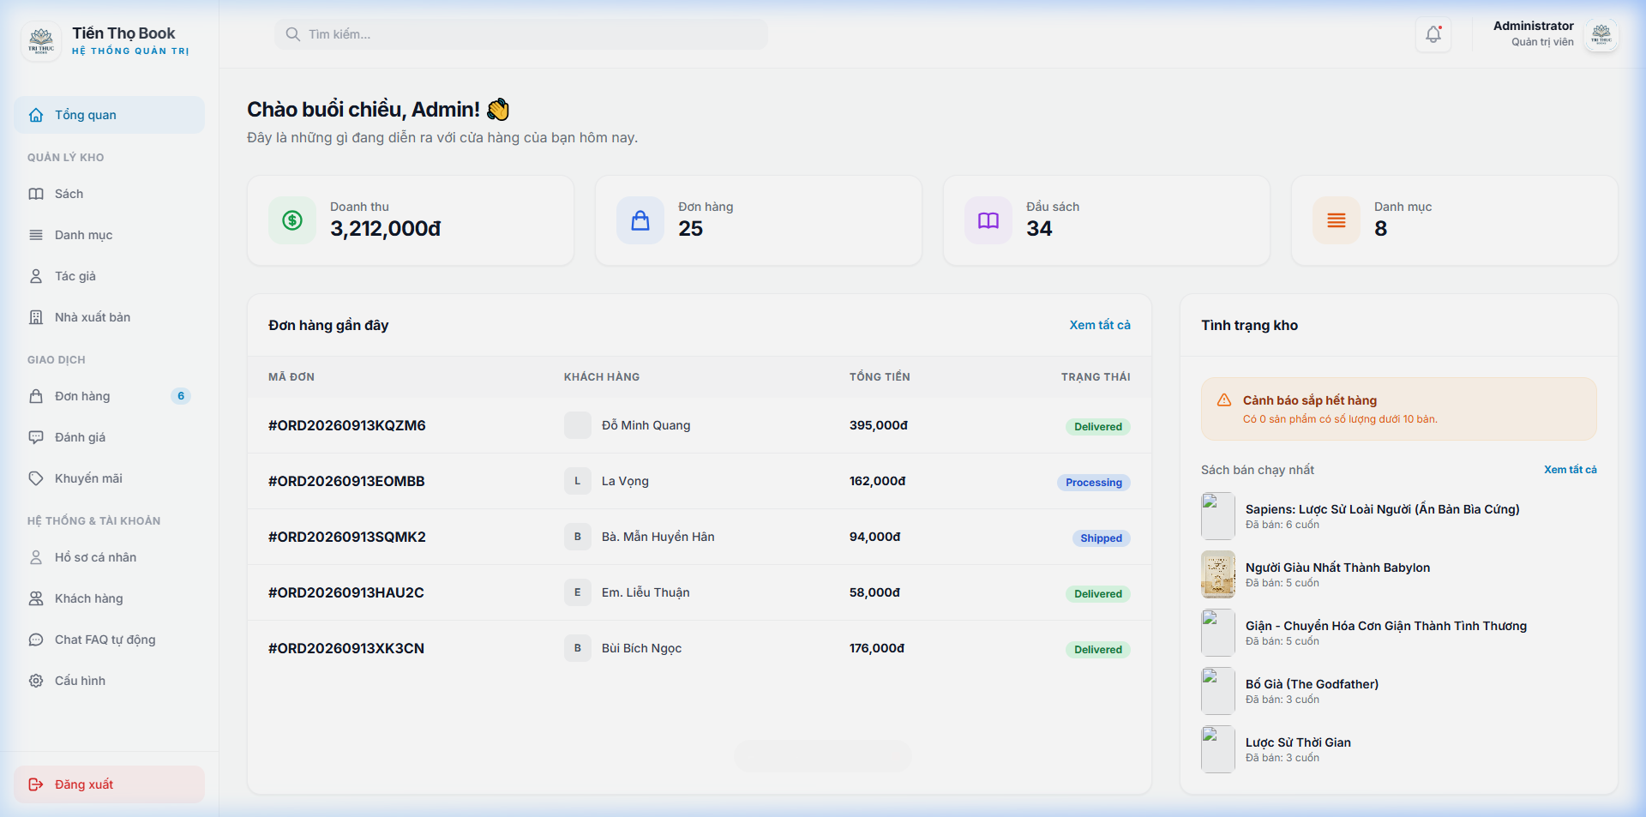Click Sapiens: Lược Sử Loài Người title
The image size is (1646, 817).
(x=1382, y=509)
